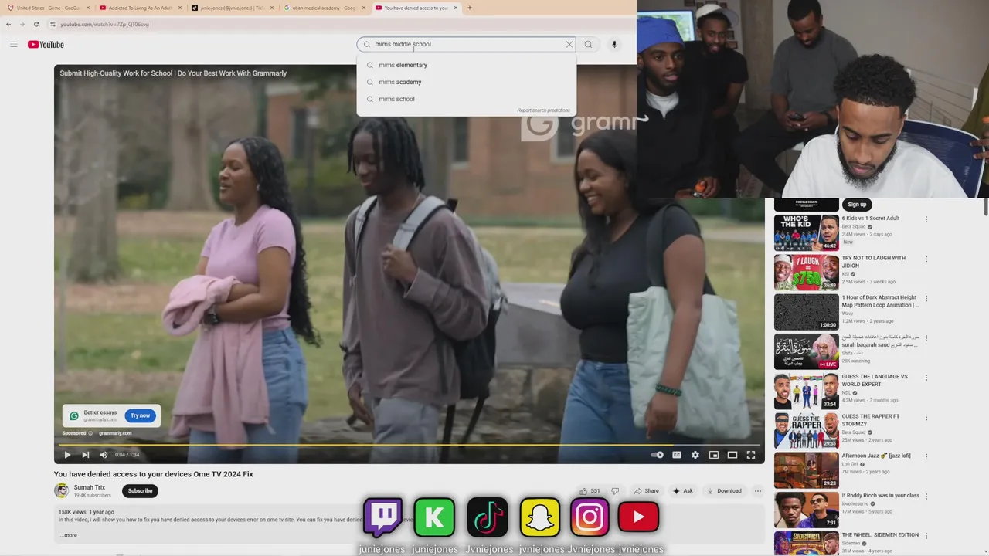The image size is (989, 556).
Task: Expand the description with ...more
Action: (x=69, y=535)
